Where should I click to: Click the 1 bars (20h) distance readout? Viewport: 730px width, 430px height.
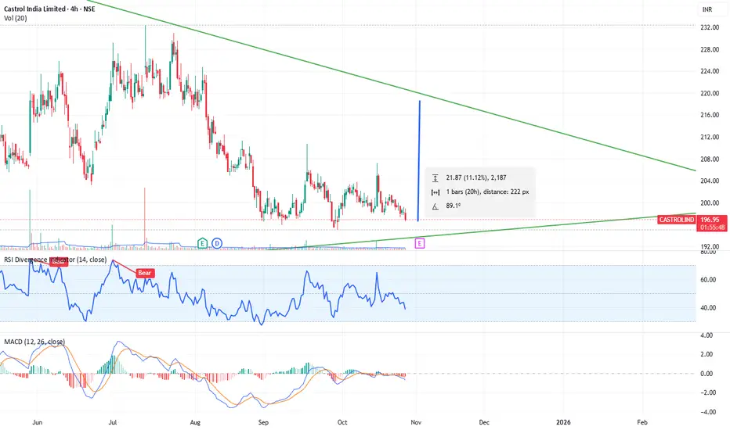pos(487,192)
